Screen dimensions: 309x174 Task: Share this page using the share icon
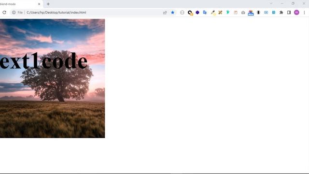165,13
